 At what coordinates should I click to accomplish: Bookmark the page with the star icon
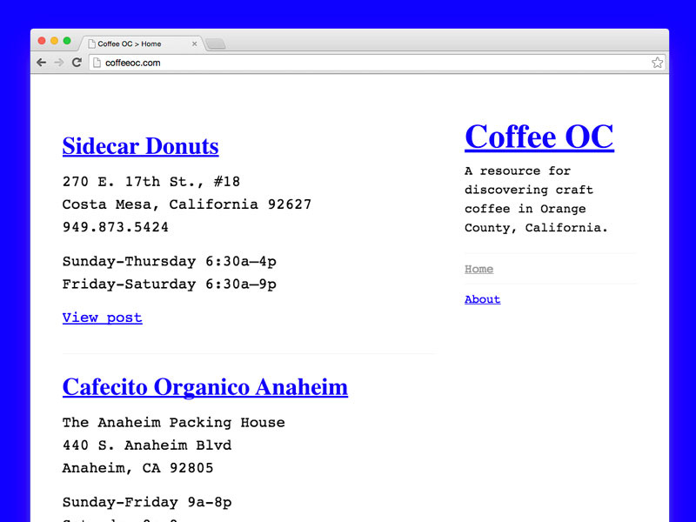click(x=658, y=63)
